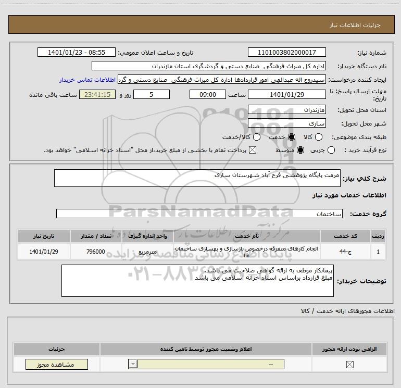Viewport: 401px width, 388px height.
Task: Click the buyer organization name field
Action: pos(209,66)
